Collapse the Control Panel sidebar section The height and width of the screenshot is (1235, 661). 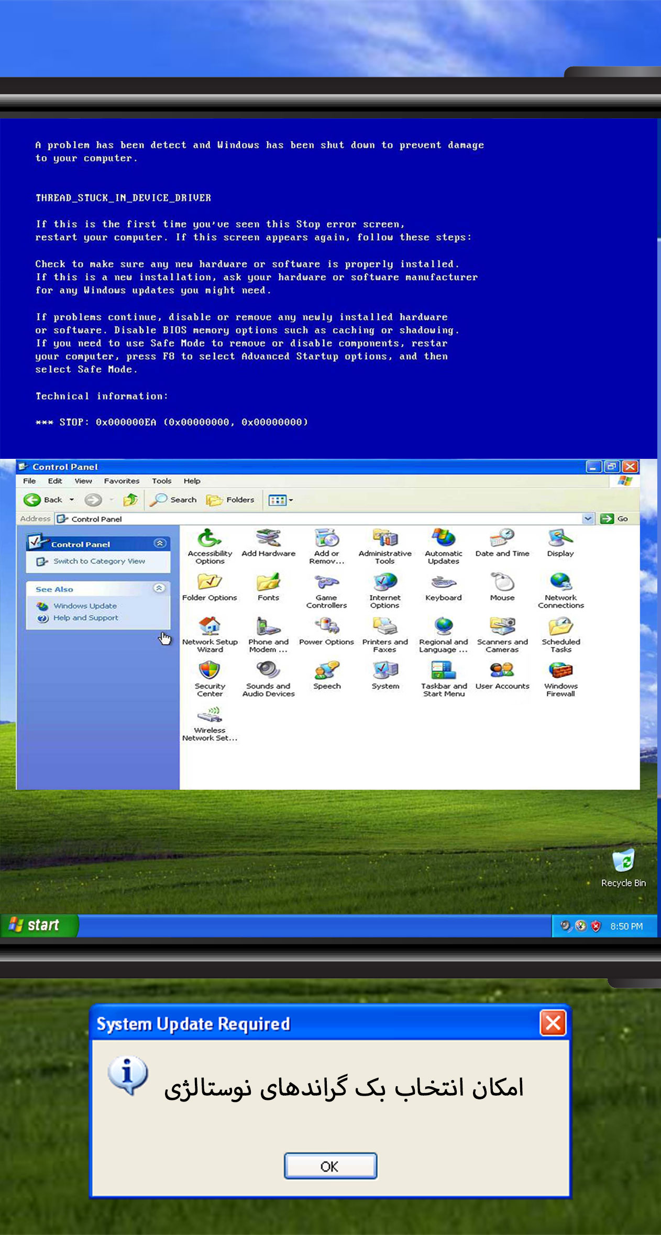(160, 543)
